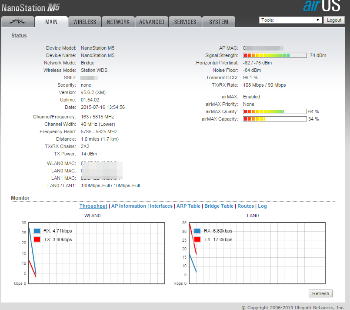Go to the ADVANCED tab

(152, 22)
